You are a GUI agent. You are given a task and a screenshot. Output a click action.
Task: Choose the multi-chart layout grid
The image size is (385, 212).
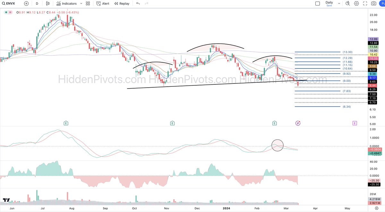88,4
